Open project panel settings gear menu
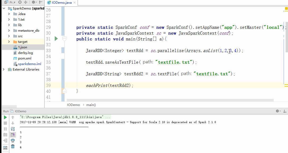The width and height of the screenshot is (288, 153). [x=34, y=2]
